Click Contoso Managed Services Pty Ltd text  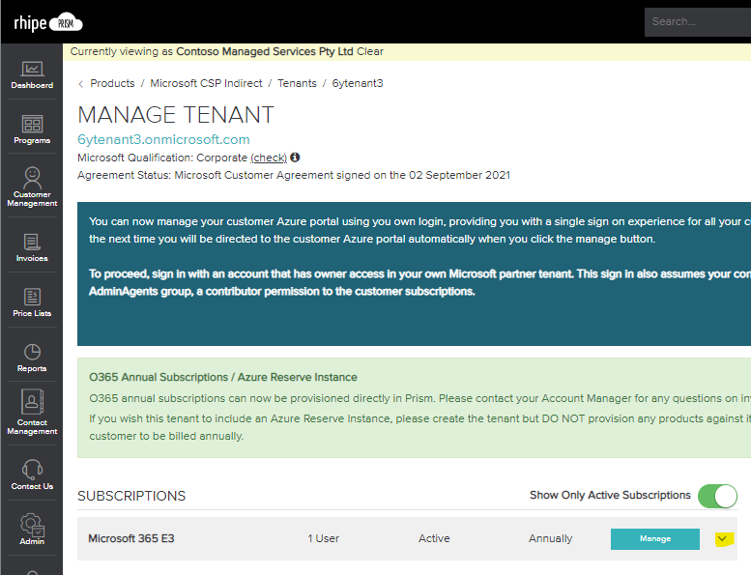265,51
